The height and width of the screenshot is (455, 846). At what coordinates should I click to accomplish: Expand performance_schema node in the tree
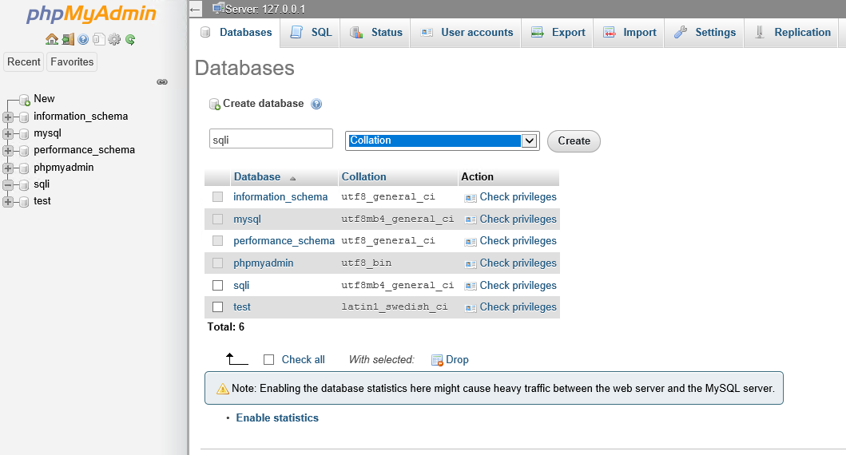(7, 151)
